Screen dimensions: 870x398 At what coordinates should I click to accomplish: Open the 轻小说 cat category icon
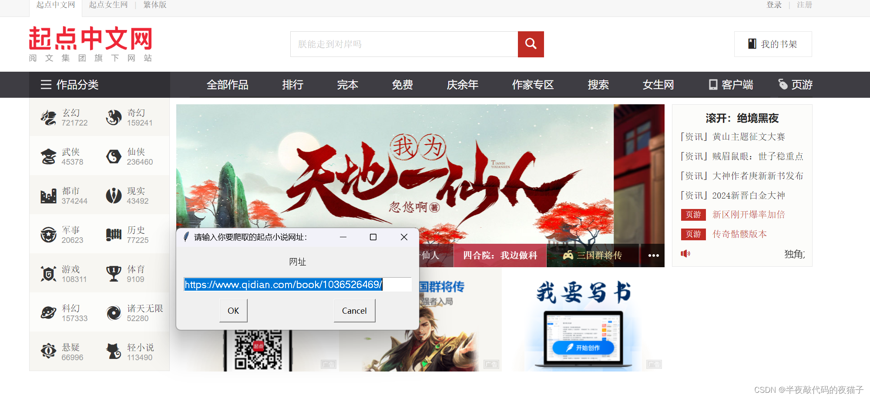pos(114,351)
